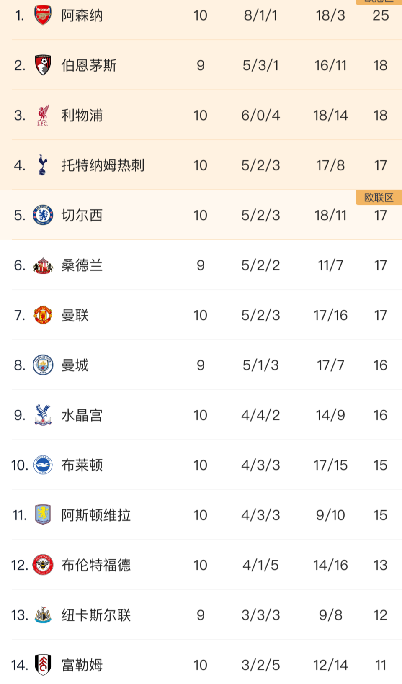Click the 伯恩茅斯 team name
The image size is (402, 684).
tap(89, 65)
